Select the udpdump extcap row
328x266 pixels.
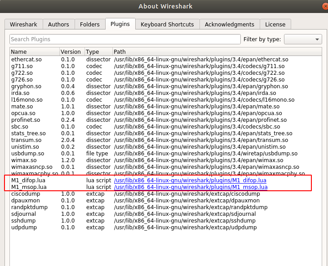coord(166,227)
